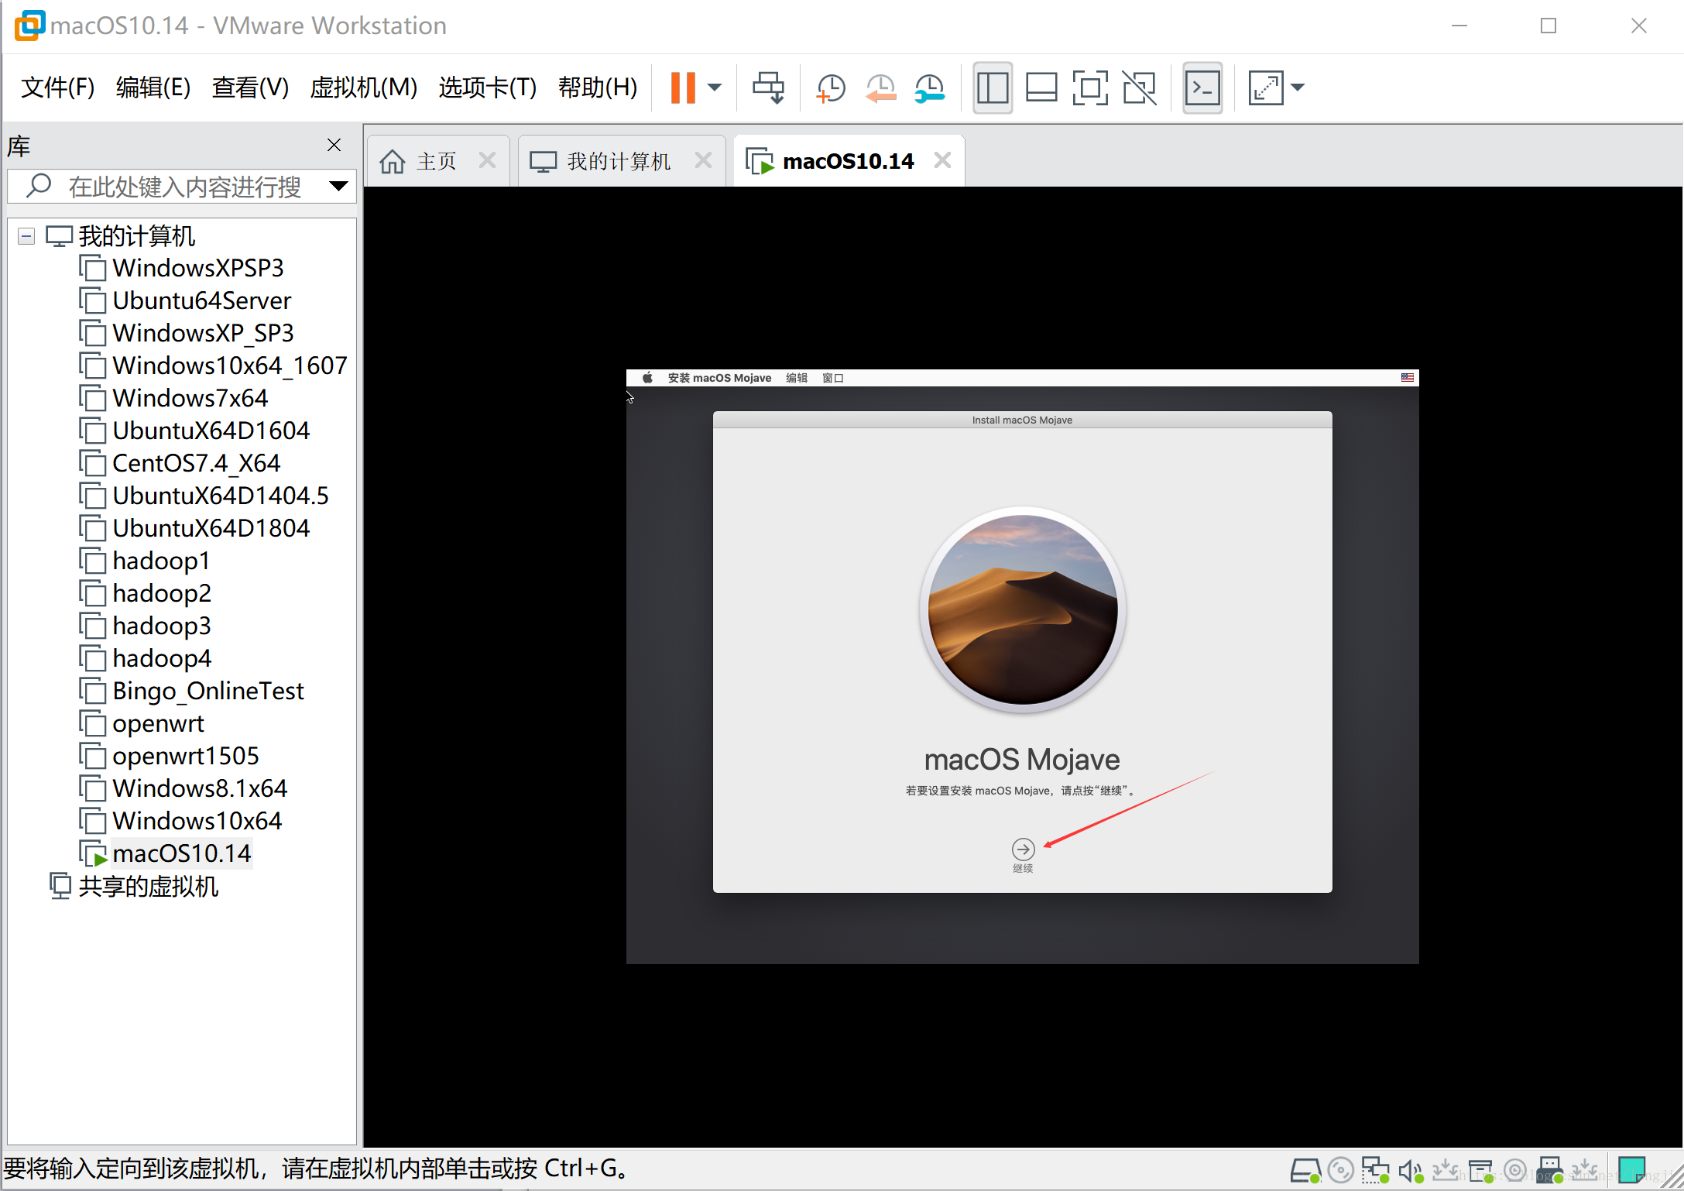Open the 选项卡(T) menu
1684x1191 pixels.
(488, 88)
